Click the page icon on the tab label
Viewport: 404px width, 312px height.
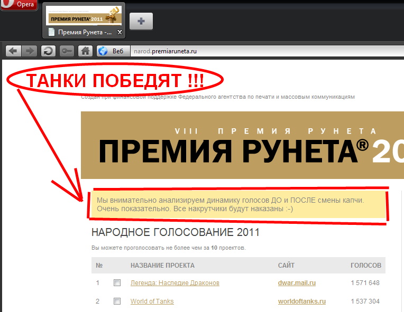[x=51, y=32]
